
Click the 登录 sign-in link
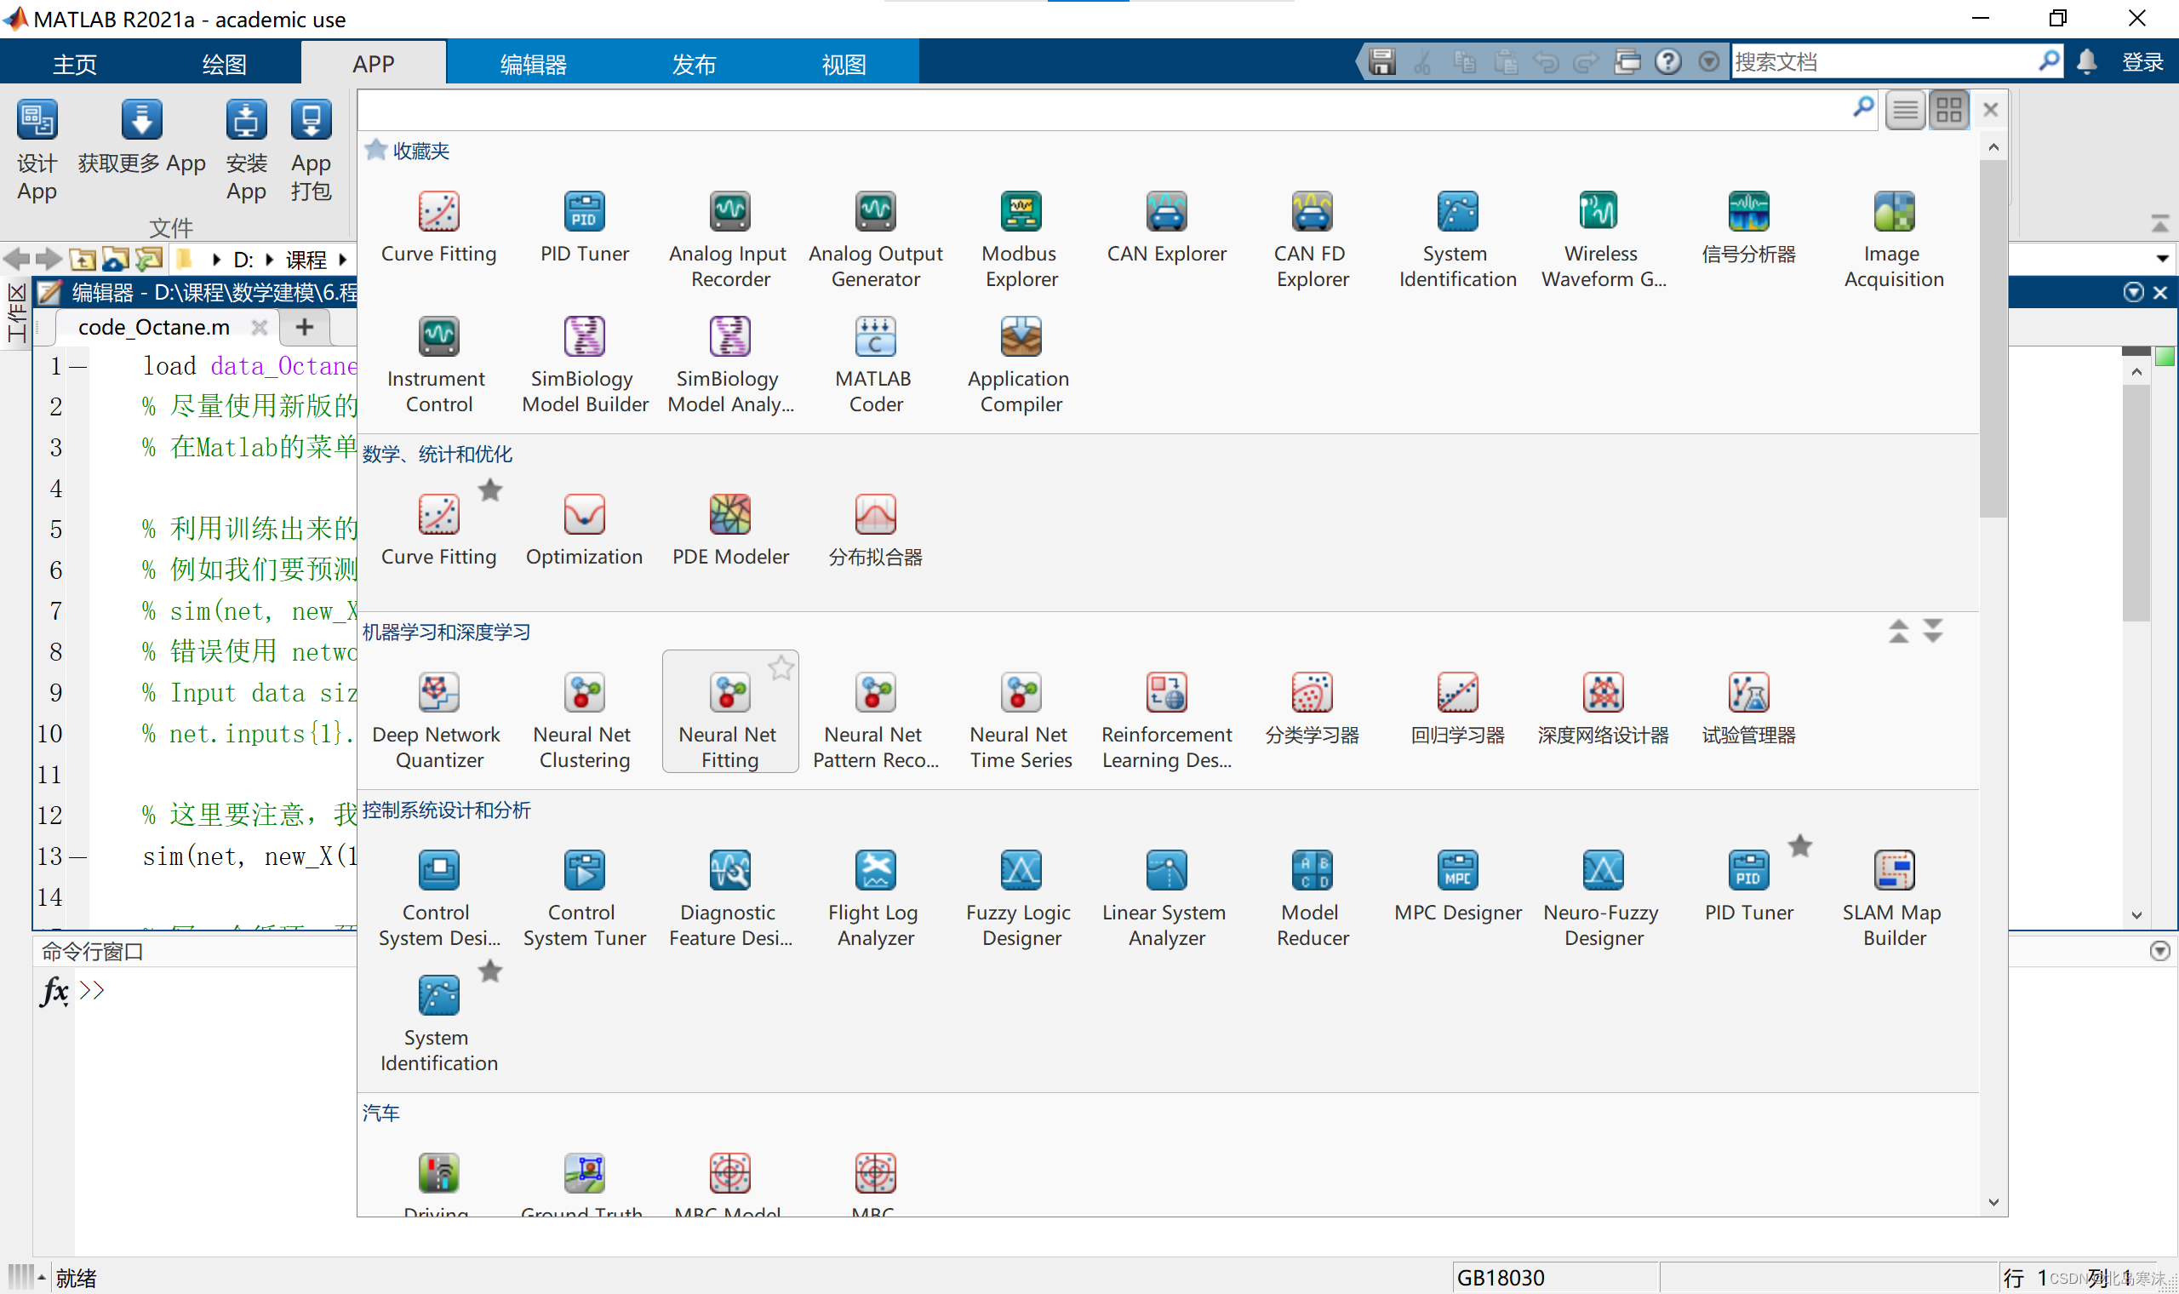pos(2142,62)
